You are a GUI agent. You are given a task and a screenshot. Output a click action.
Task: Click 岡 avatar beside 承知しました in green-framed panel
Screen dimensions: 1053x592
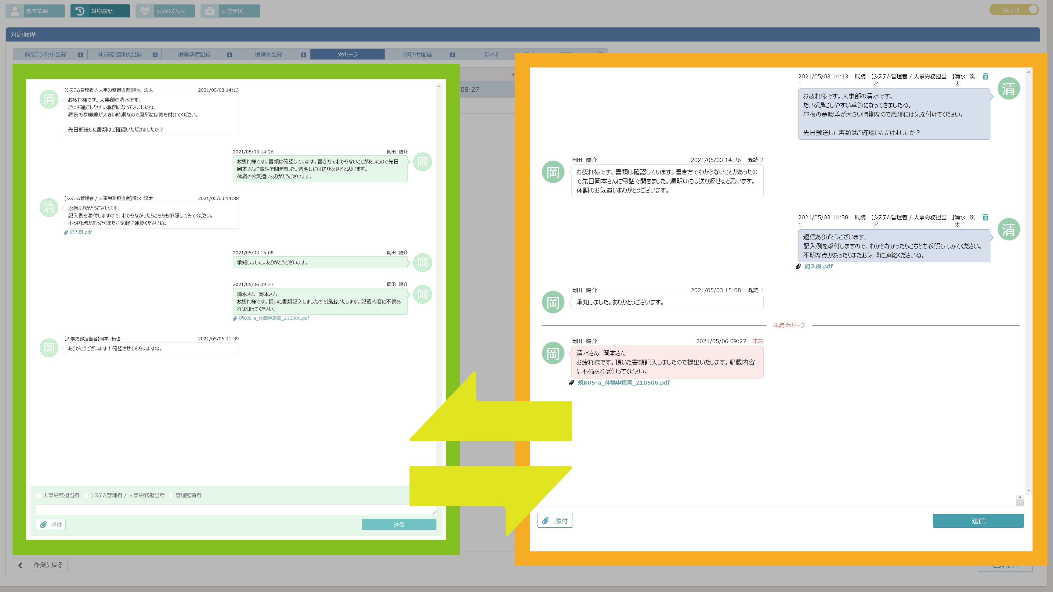click(422, 262)
